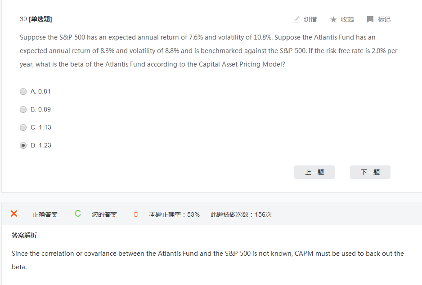Click the question number 39 [单选题] label
The height and width of the screenshot is (285, 422).
[36, 19]
